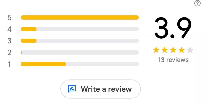Click the 3.9 average rating number
Viewport: 207px width, 107px height.
tap(173, 28)
